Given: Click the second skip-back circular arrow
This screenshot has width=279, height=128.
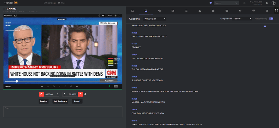Looking at the screenshot, I should coord(54,86).
